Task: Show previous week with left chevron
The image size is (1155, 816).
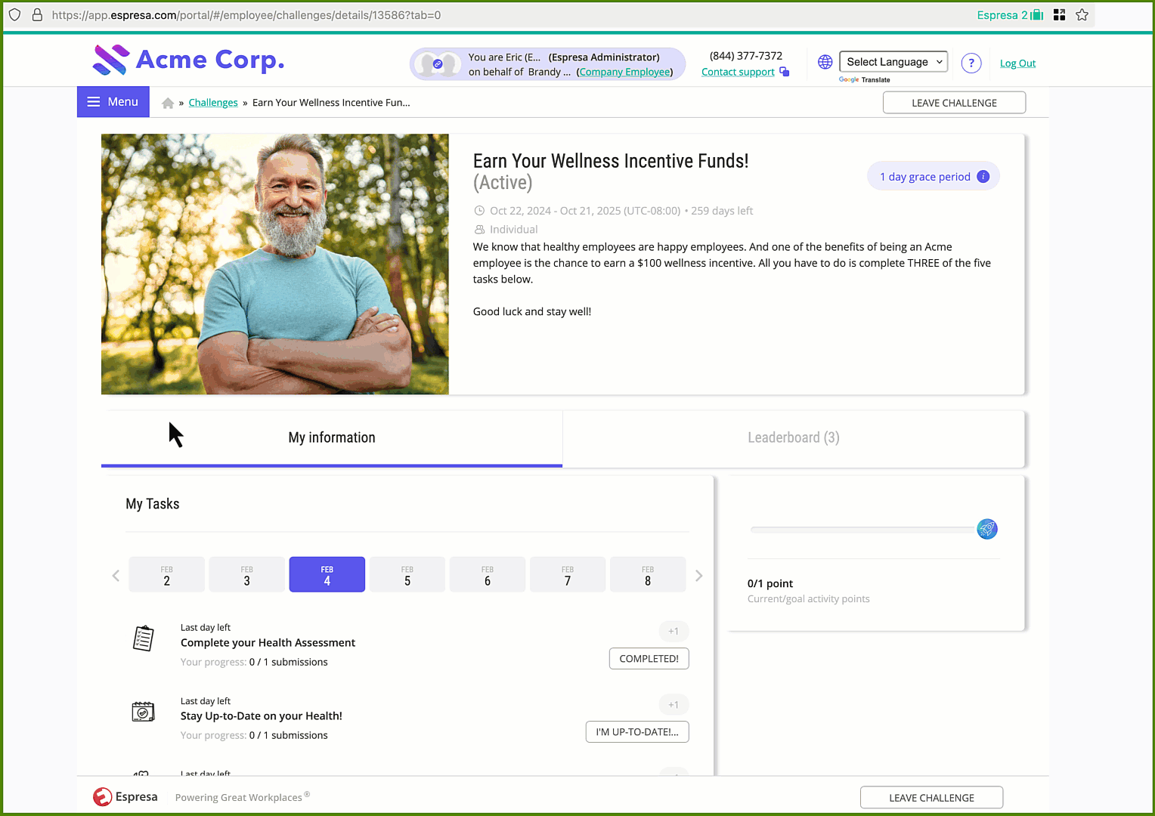Action: pyautogui.click(x=116, y=576)
